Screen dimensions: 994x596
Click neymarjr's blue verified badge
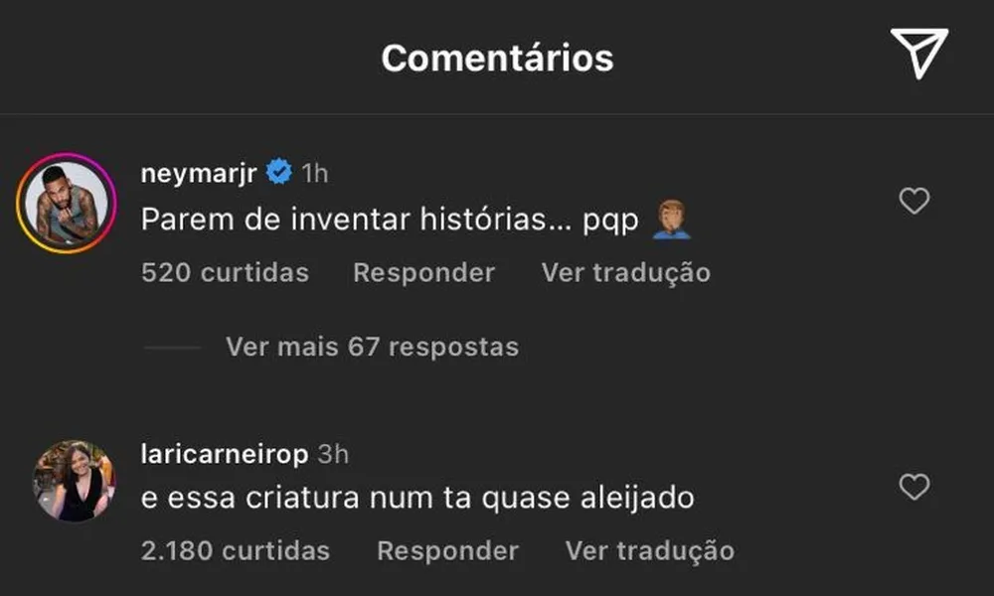(x=279, y=173)
